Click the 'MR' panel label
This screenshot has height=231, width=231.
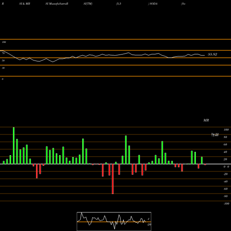tap(206, 120)
